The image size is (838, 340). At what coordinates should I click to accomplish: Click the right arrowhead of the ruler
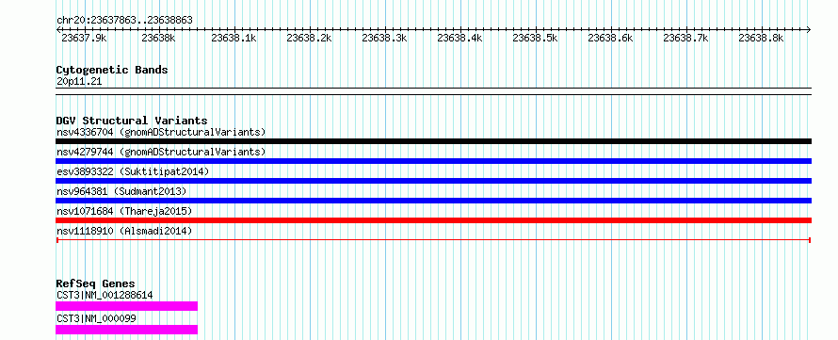point(808,29)
